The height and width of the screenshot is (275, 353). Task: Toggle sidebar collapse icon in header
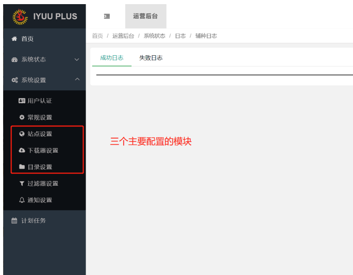[x=107, y=16]
